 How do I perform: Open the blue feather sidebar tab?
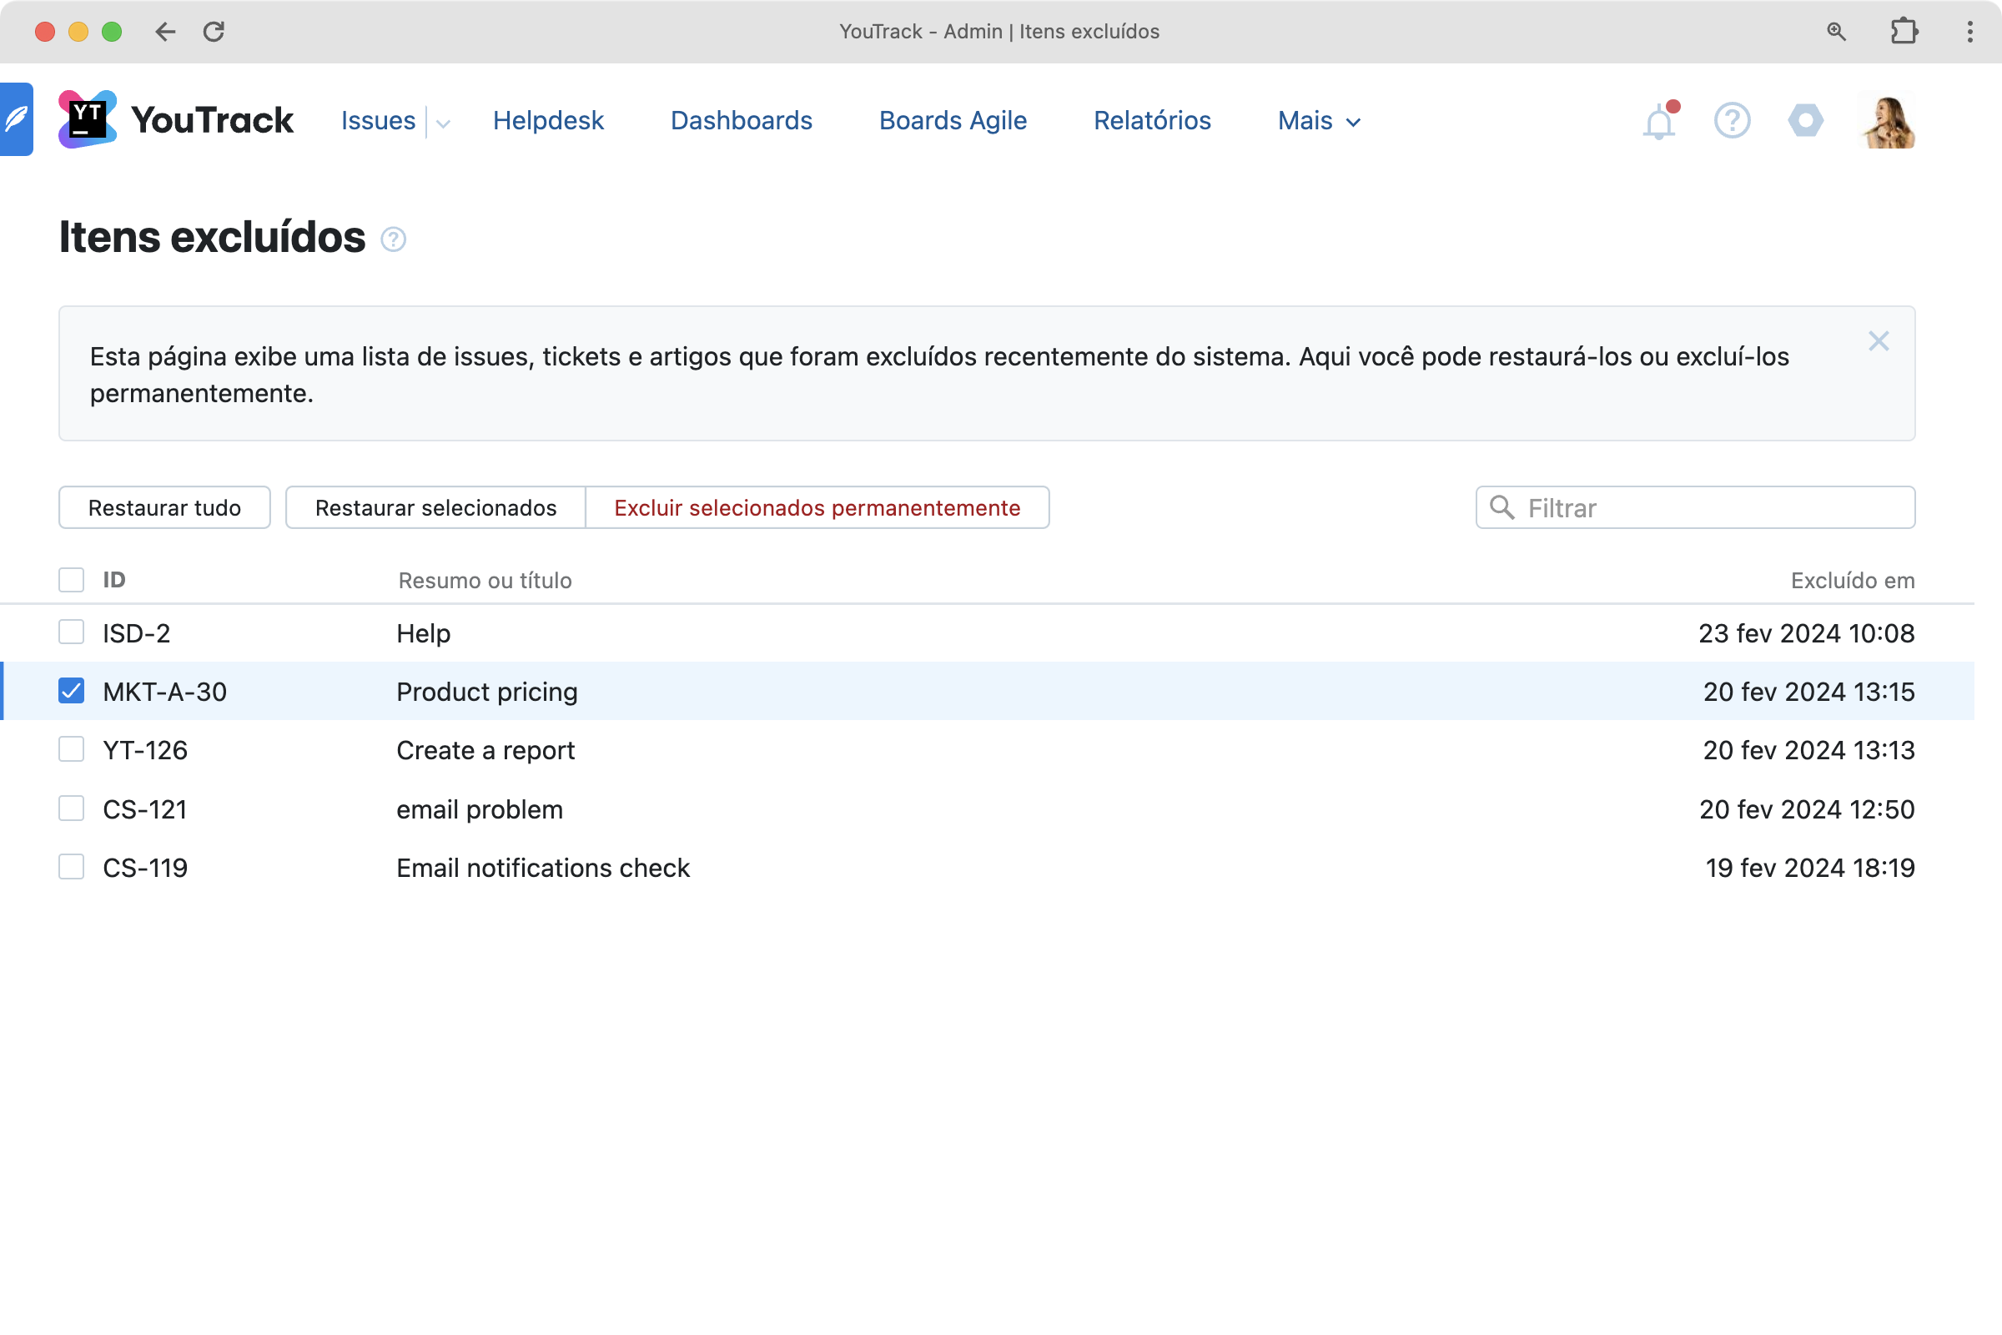(16, 119)
